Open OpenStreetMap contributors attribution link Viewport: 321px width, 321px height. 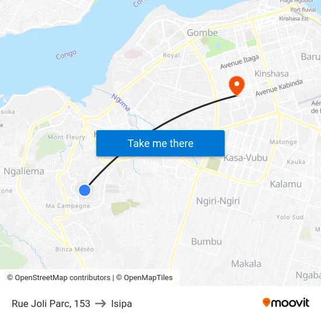click(59, 278)
